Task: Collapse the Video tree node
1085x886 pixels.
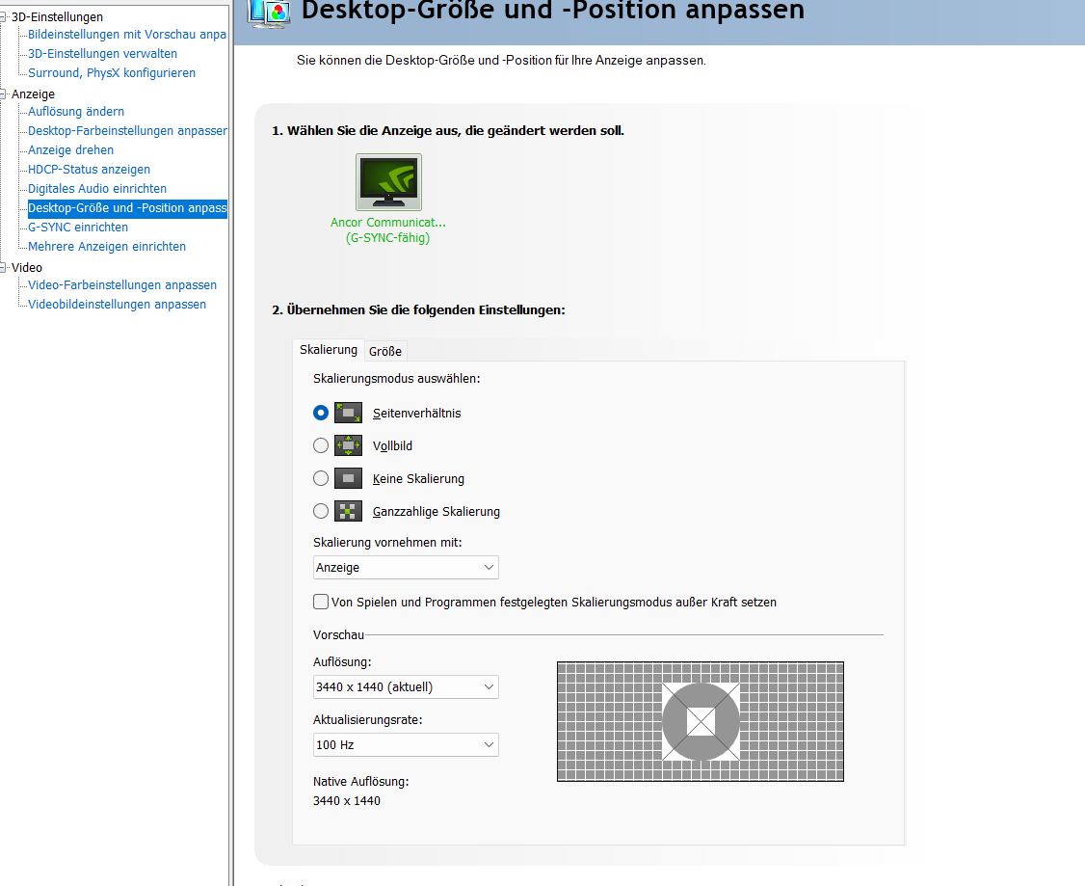Action: (x=3, y=267)
